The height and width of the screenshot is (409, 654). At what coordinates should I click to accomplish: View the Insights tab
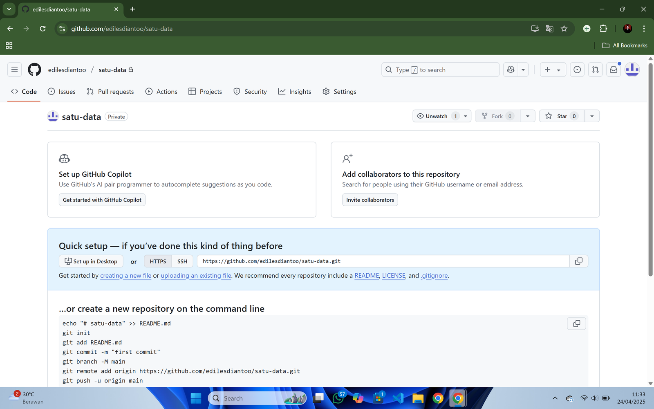[x=295, y=92]
